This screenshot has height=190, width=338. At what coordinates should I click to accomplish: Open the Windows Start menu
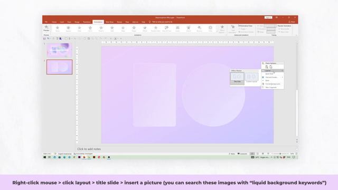44,157
